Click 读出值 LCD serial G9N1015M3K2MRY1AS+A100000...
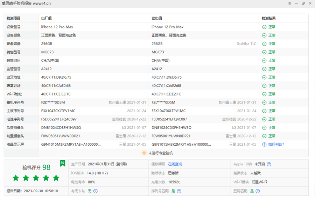This screenshot has height=199, width=315. click(181, 144)
